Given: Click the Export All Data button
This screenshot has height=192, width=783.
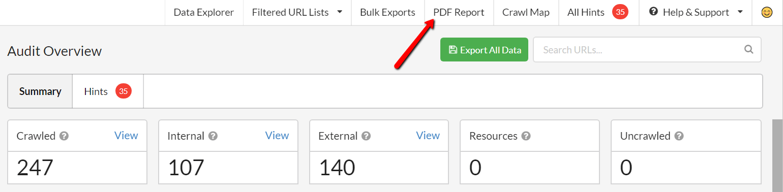Looking at the screenshot, I should [485, 50].
